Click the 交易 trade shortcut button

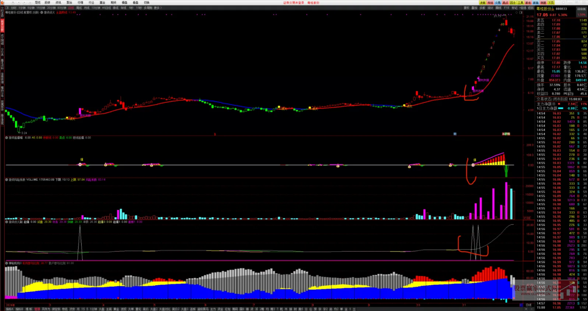point(498,3)
